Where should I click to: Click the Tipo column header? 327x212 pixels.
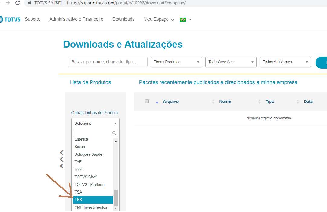270,101
